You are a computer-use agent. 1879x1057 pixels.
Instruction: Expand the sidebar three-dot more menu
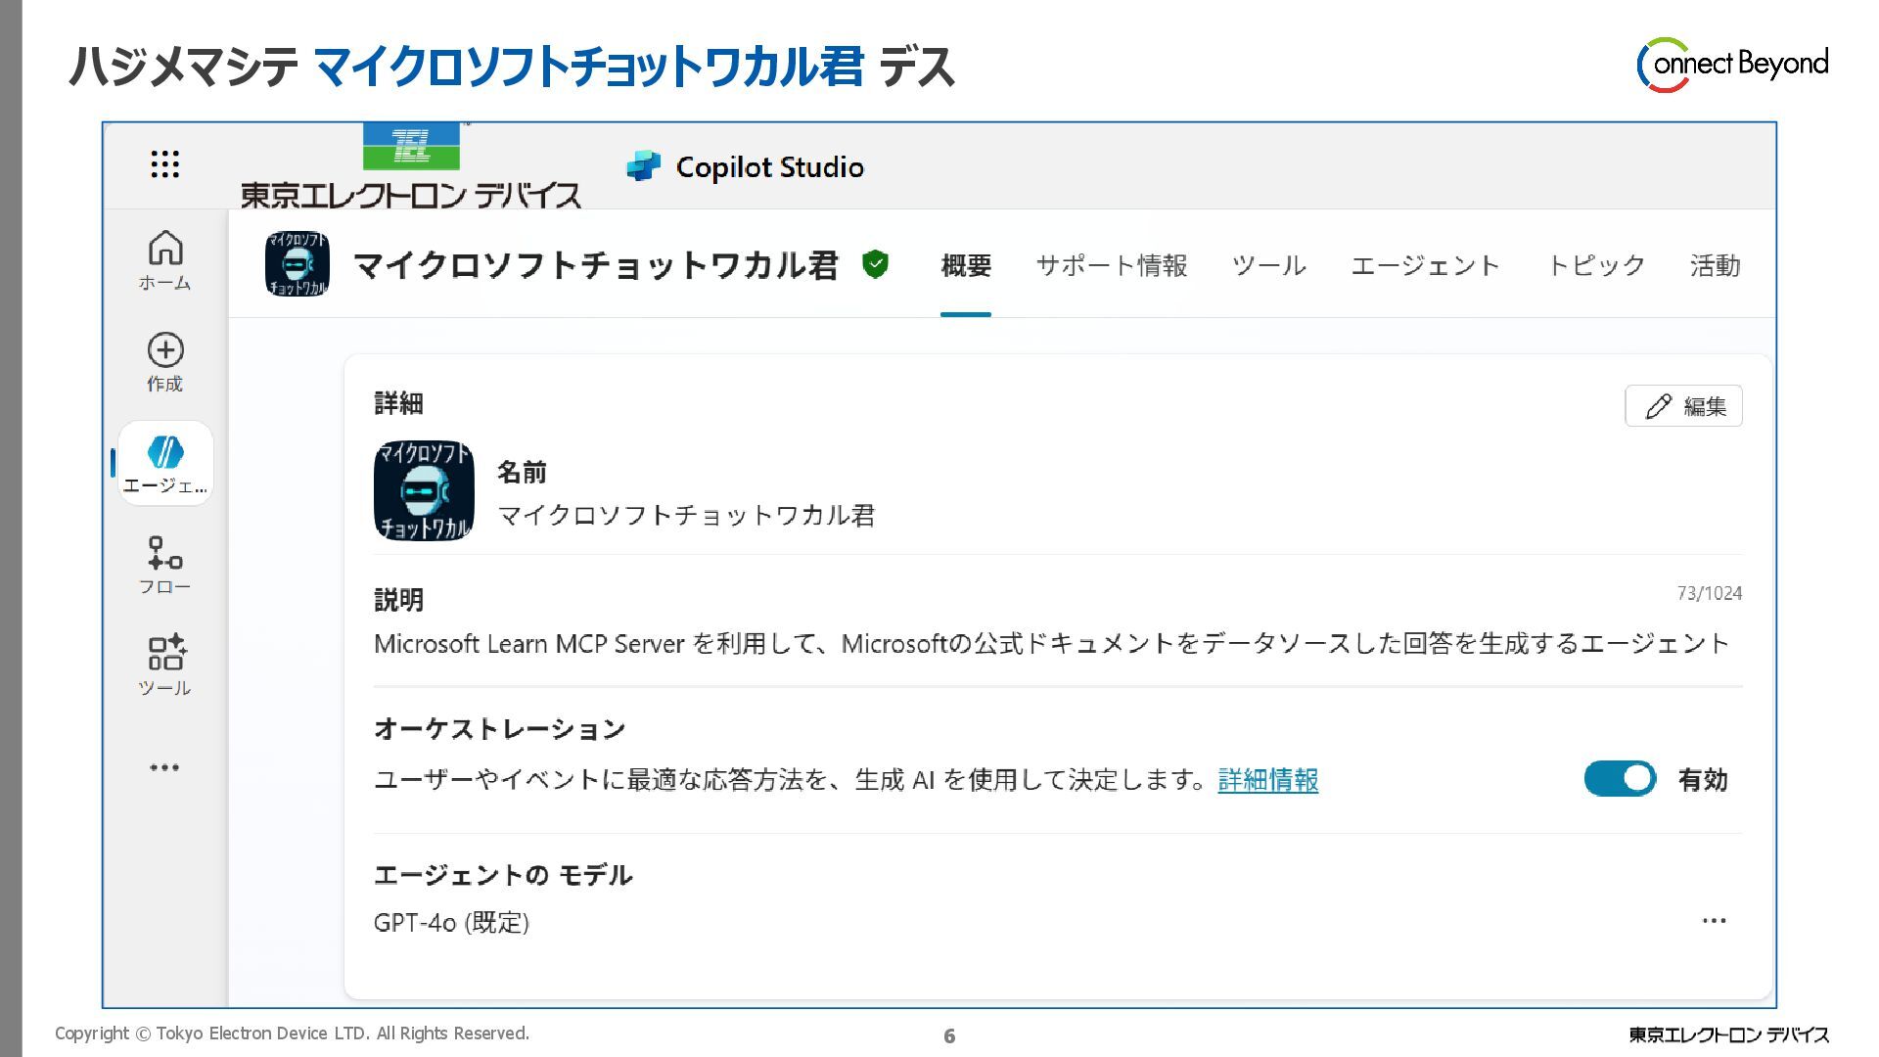pyautogui.click(x=164, y=767)
